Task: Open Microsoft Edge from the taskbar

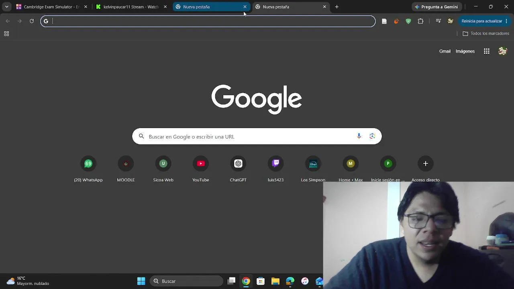Action: click(290, 281)
